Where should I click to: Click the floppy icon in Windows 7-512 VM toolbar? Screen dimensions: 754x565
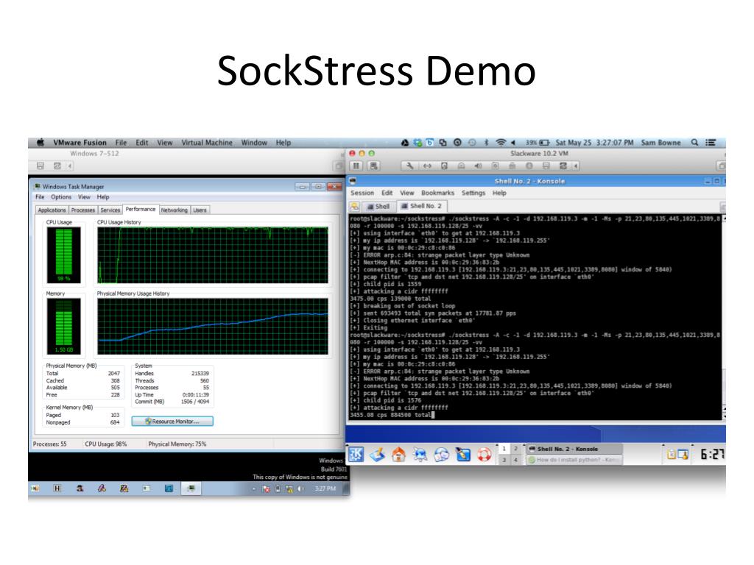(40, 166)
